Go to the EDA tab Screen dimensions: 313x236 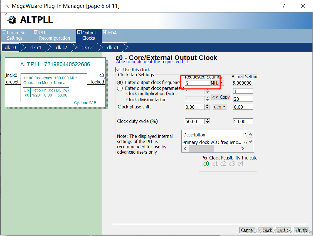pyautogui.click(x=114, y=35)
